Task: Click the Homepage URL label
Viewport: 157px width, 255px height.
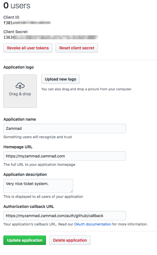Action: point(18,147)
